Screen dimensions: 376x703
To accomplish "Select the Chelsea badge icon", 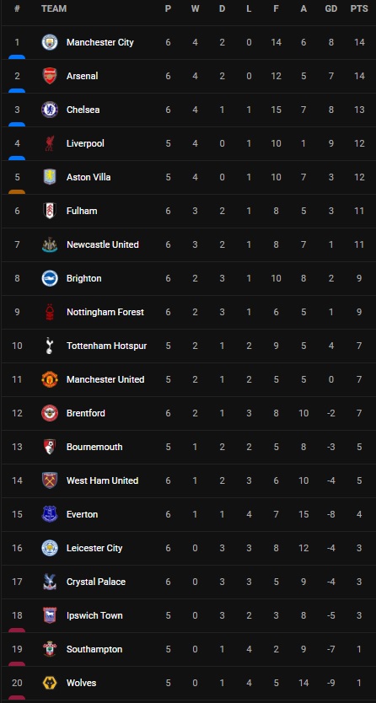I will [x=50, y=110].
